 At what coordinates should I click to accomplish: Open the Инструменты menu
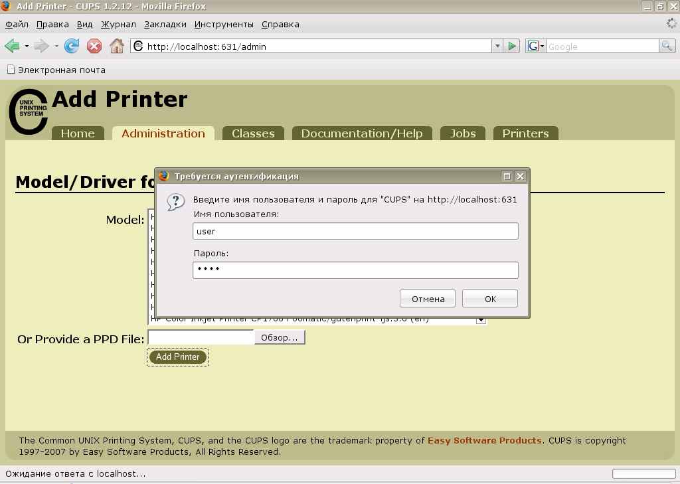tap(224, 25)
